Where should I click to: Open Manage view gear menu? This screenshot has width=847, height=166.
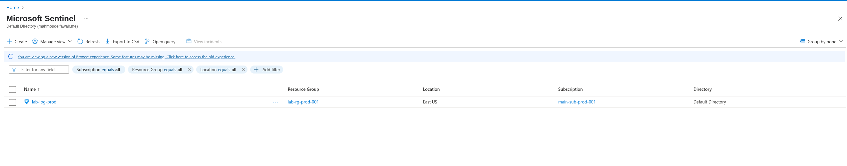tap(52, 42)
